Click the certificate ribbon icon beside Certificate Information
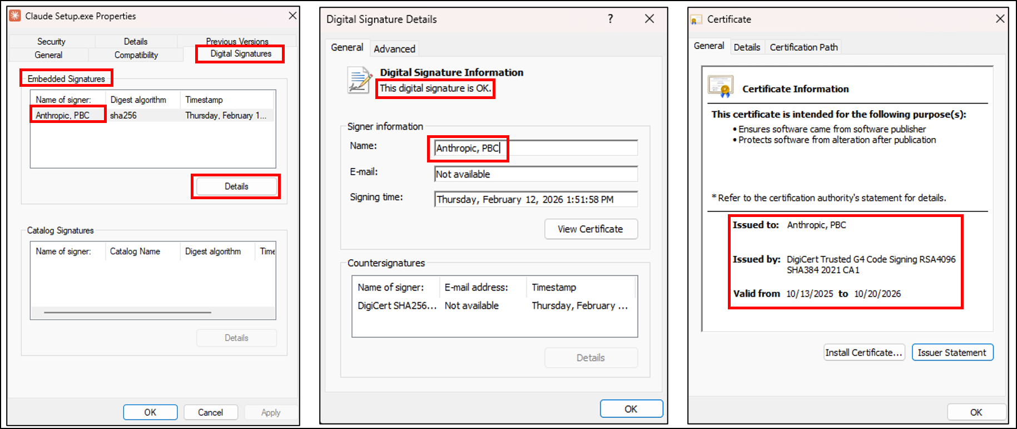The height and width of the screenshot is (429, 1017). point(721,87)
